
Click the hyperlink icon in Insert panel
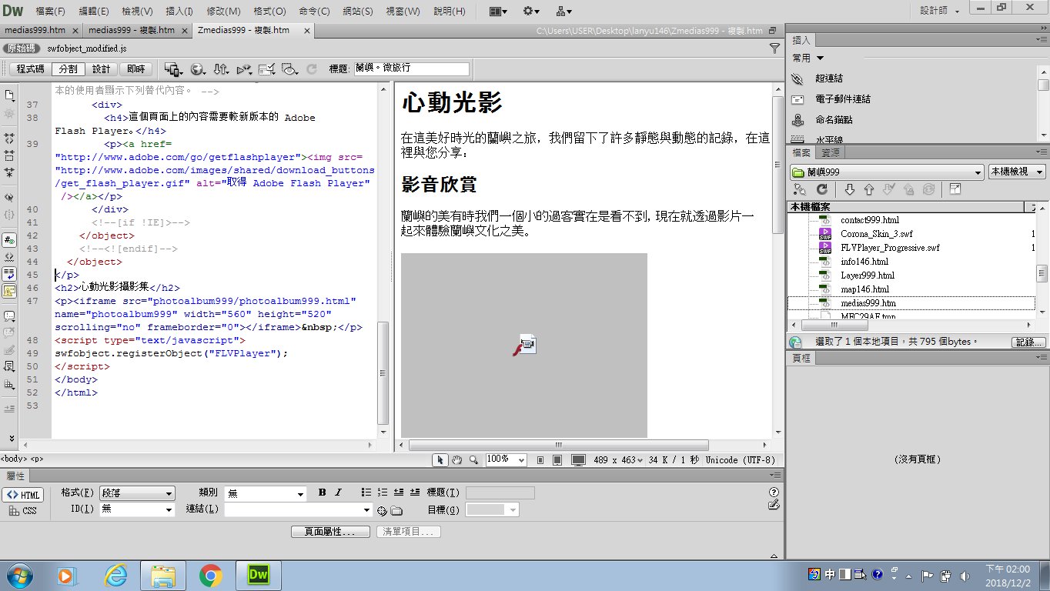click(798, 78)
